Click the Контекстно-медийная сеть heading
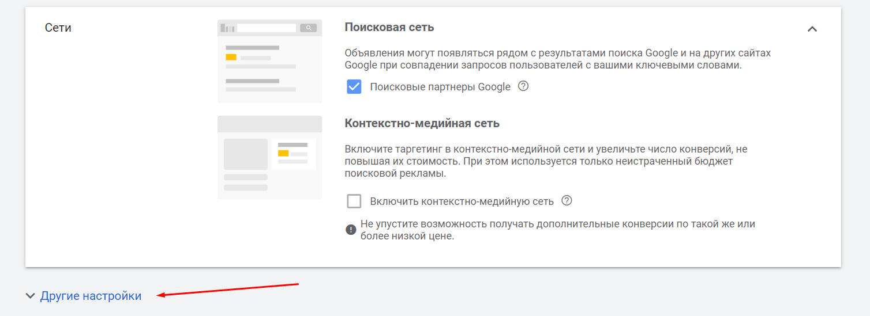This screenshot has height=316, width=870. [422, 123]
